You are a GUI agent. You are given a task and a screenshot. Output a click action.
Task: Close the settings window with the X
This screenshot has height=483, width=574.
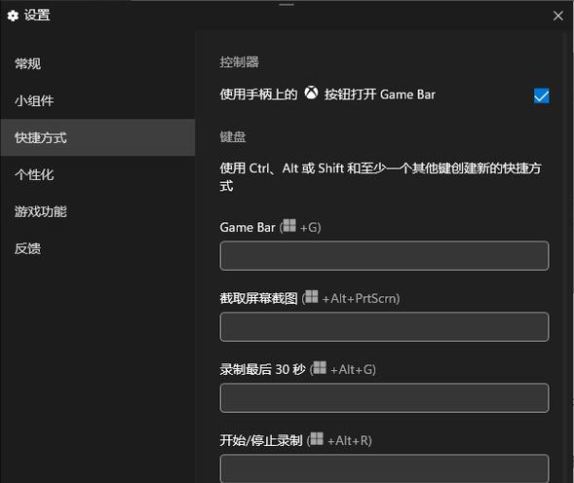[x=557, y=16]
